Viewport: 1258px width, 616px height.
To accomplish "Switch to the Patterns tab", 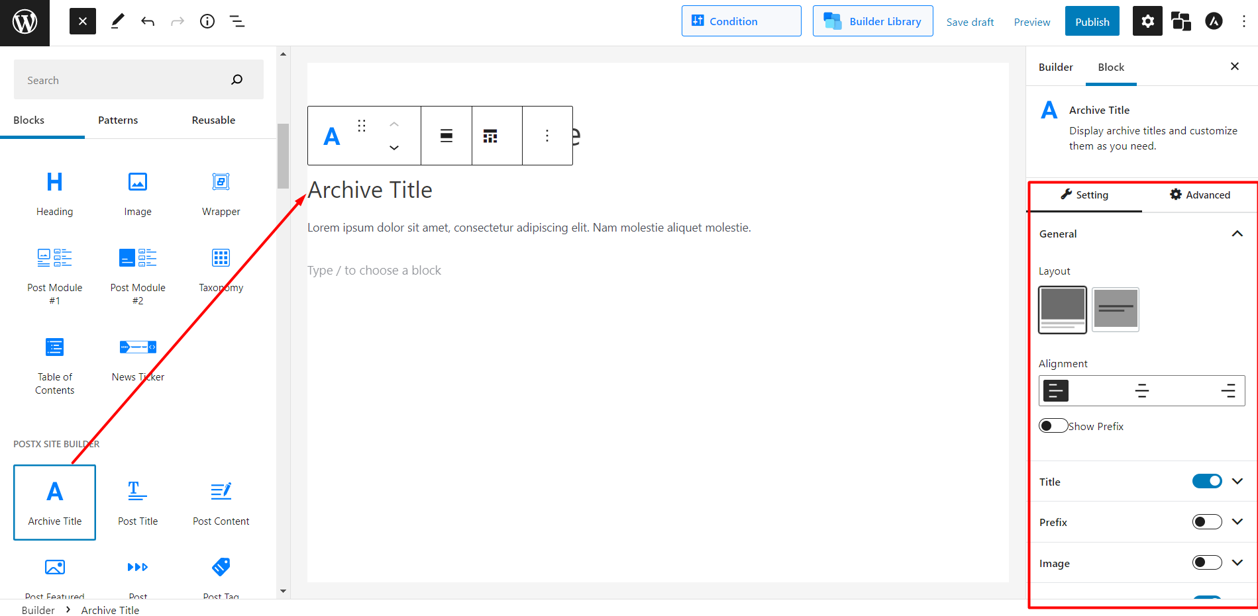I will point(118,120).
